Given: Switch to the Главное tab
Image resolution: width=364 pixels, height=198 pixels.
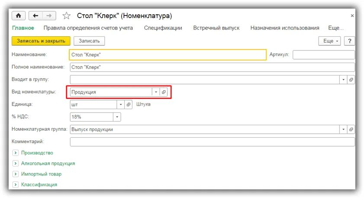Looking at the screenshot, I should click(x=23, y=28).
